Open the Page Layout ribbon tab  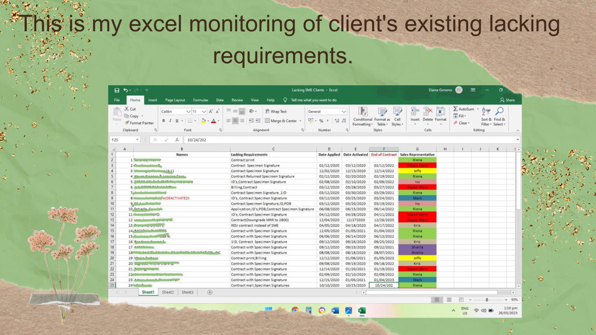pyautogui.click(x=175, y=100)
